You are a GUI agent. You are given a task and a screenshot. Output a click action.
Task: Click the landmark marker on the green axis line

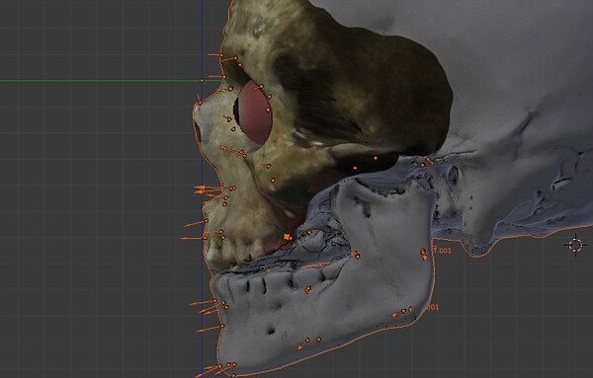tap(202, 80)
